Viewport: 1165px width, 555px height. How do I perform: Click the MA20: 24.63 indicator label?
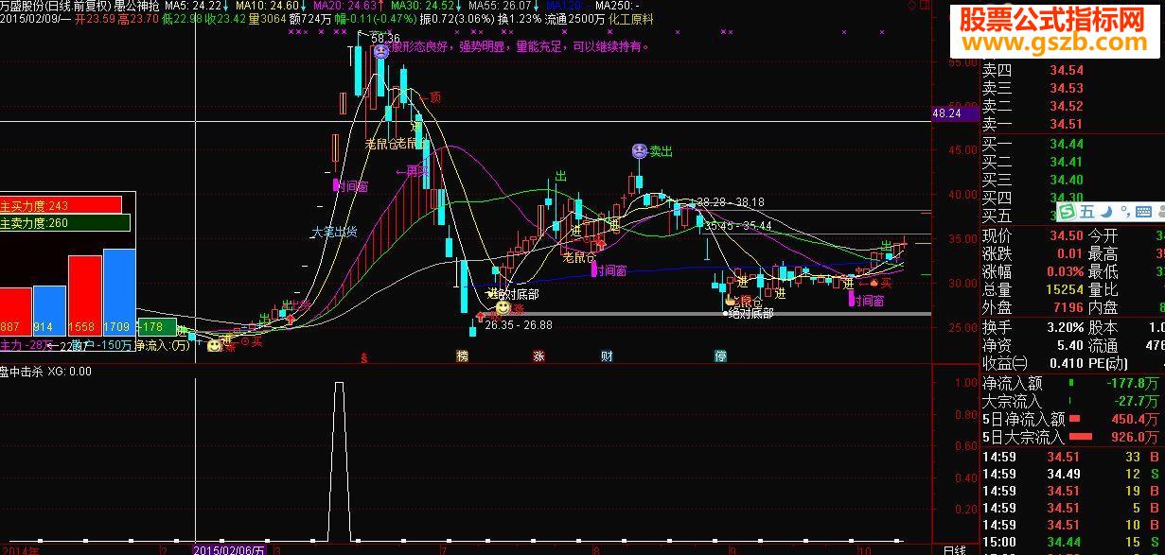click(347, 7)
